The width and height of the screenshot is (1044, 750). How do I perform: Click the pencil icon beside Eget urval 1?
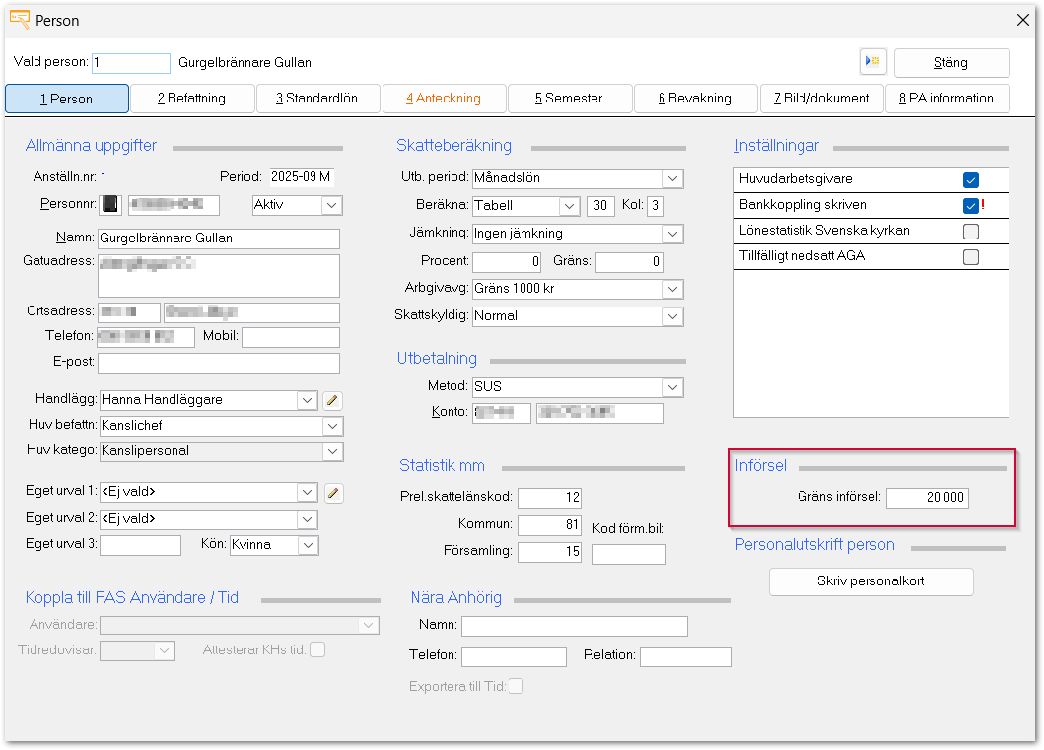pyautogui.click(x=333, y=493)
